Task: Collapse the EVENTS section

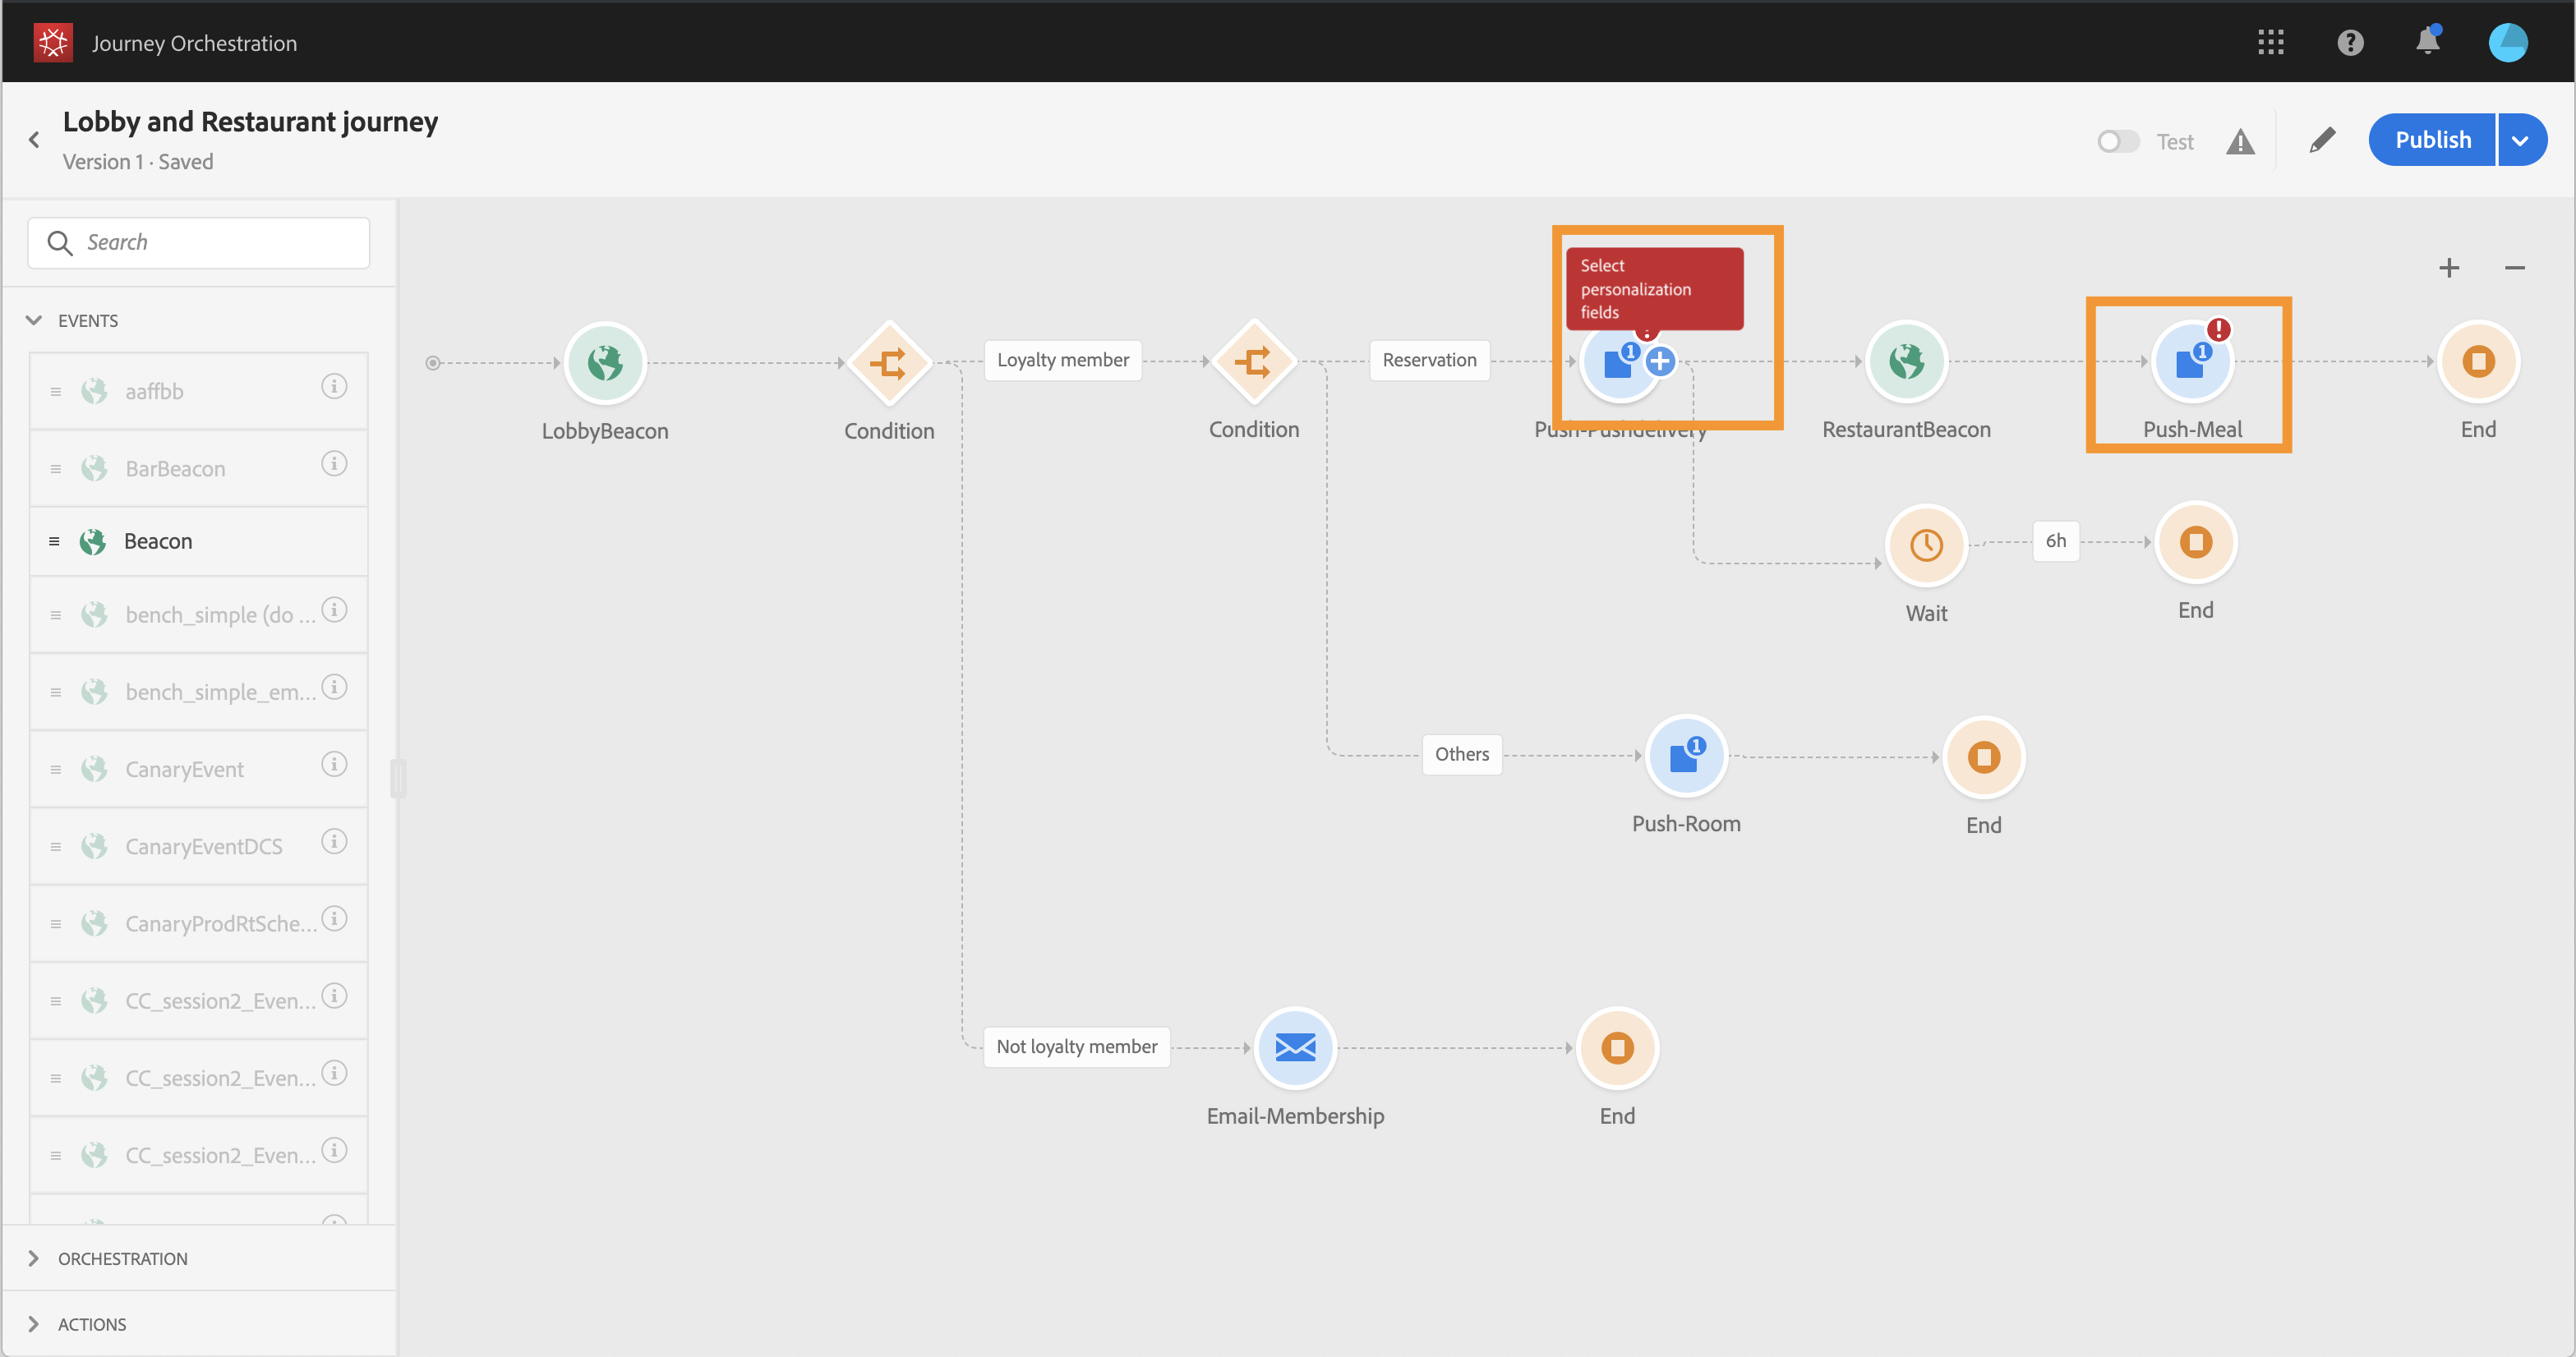Action: 34,320
